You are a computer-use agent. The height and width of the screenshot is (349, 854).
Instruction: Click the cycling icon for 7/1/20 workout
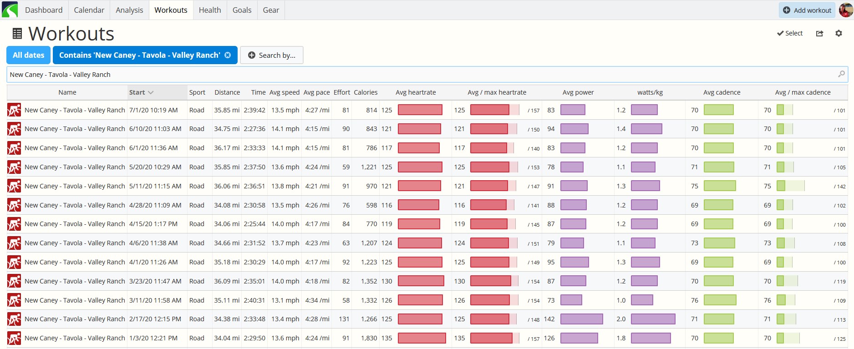(x=14, y=110)
